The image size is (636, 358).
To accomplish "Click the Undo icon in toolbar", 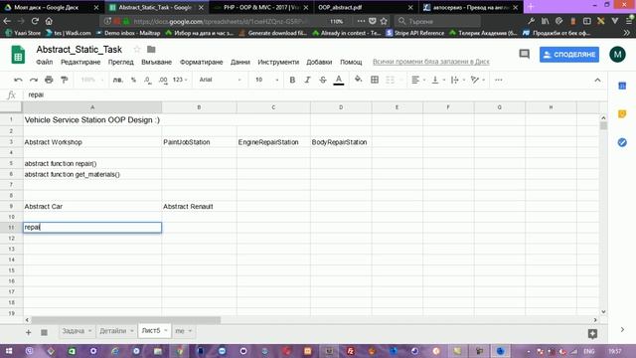I will (x=18, y=80).
